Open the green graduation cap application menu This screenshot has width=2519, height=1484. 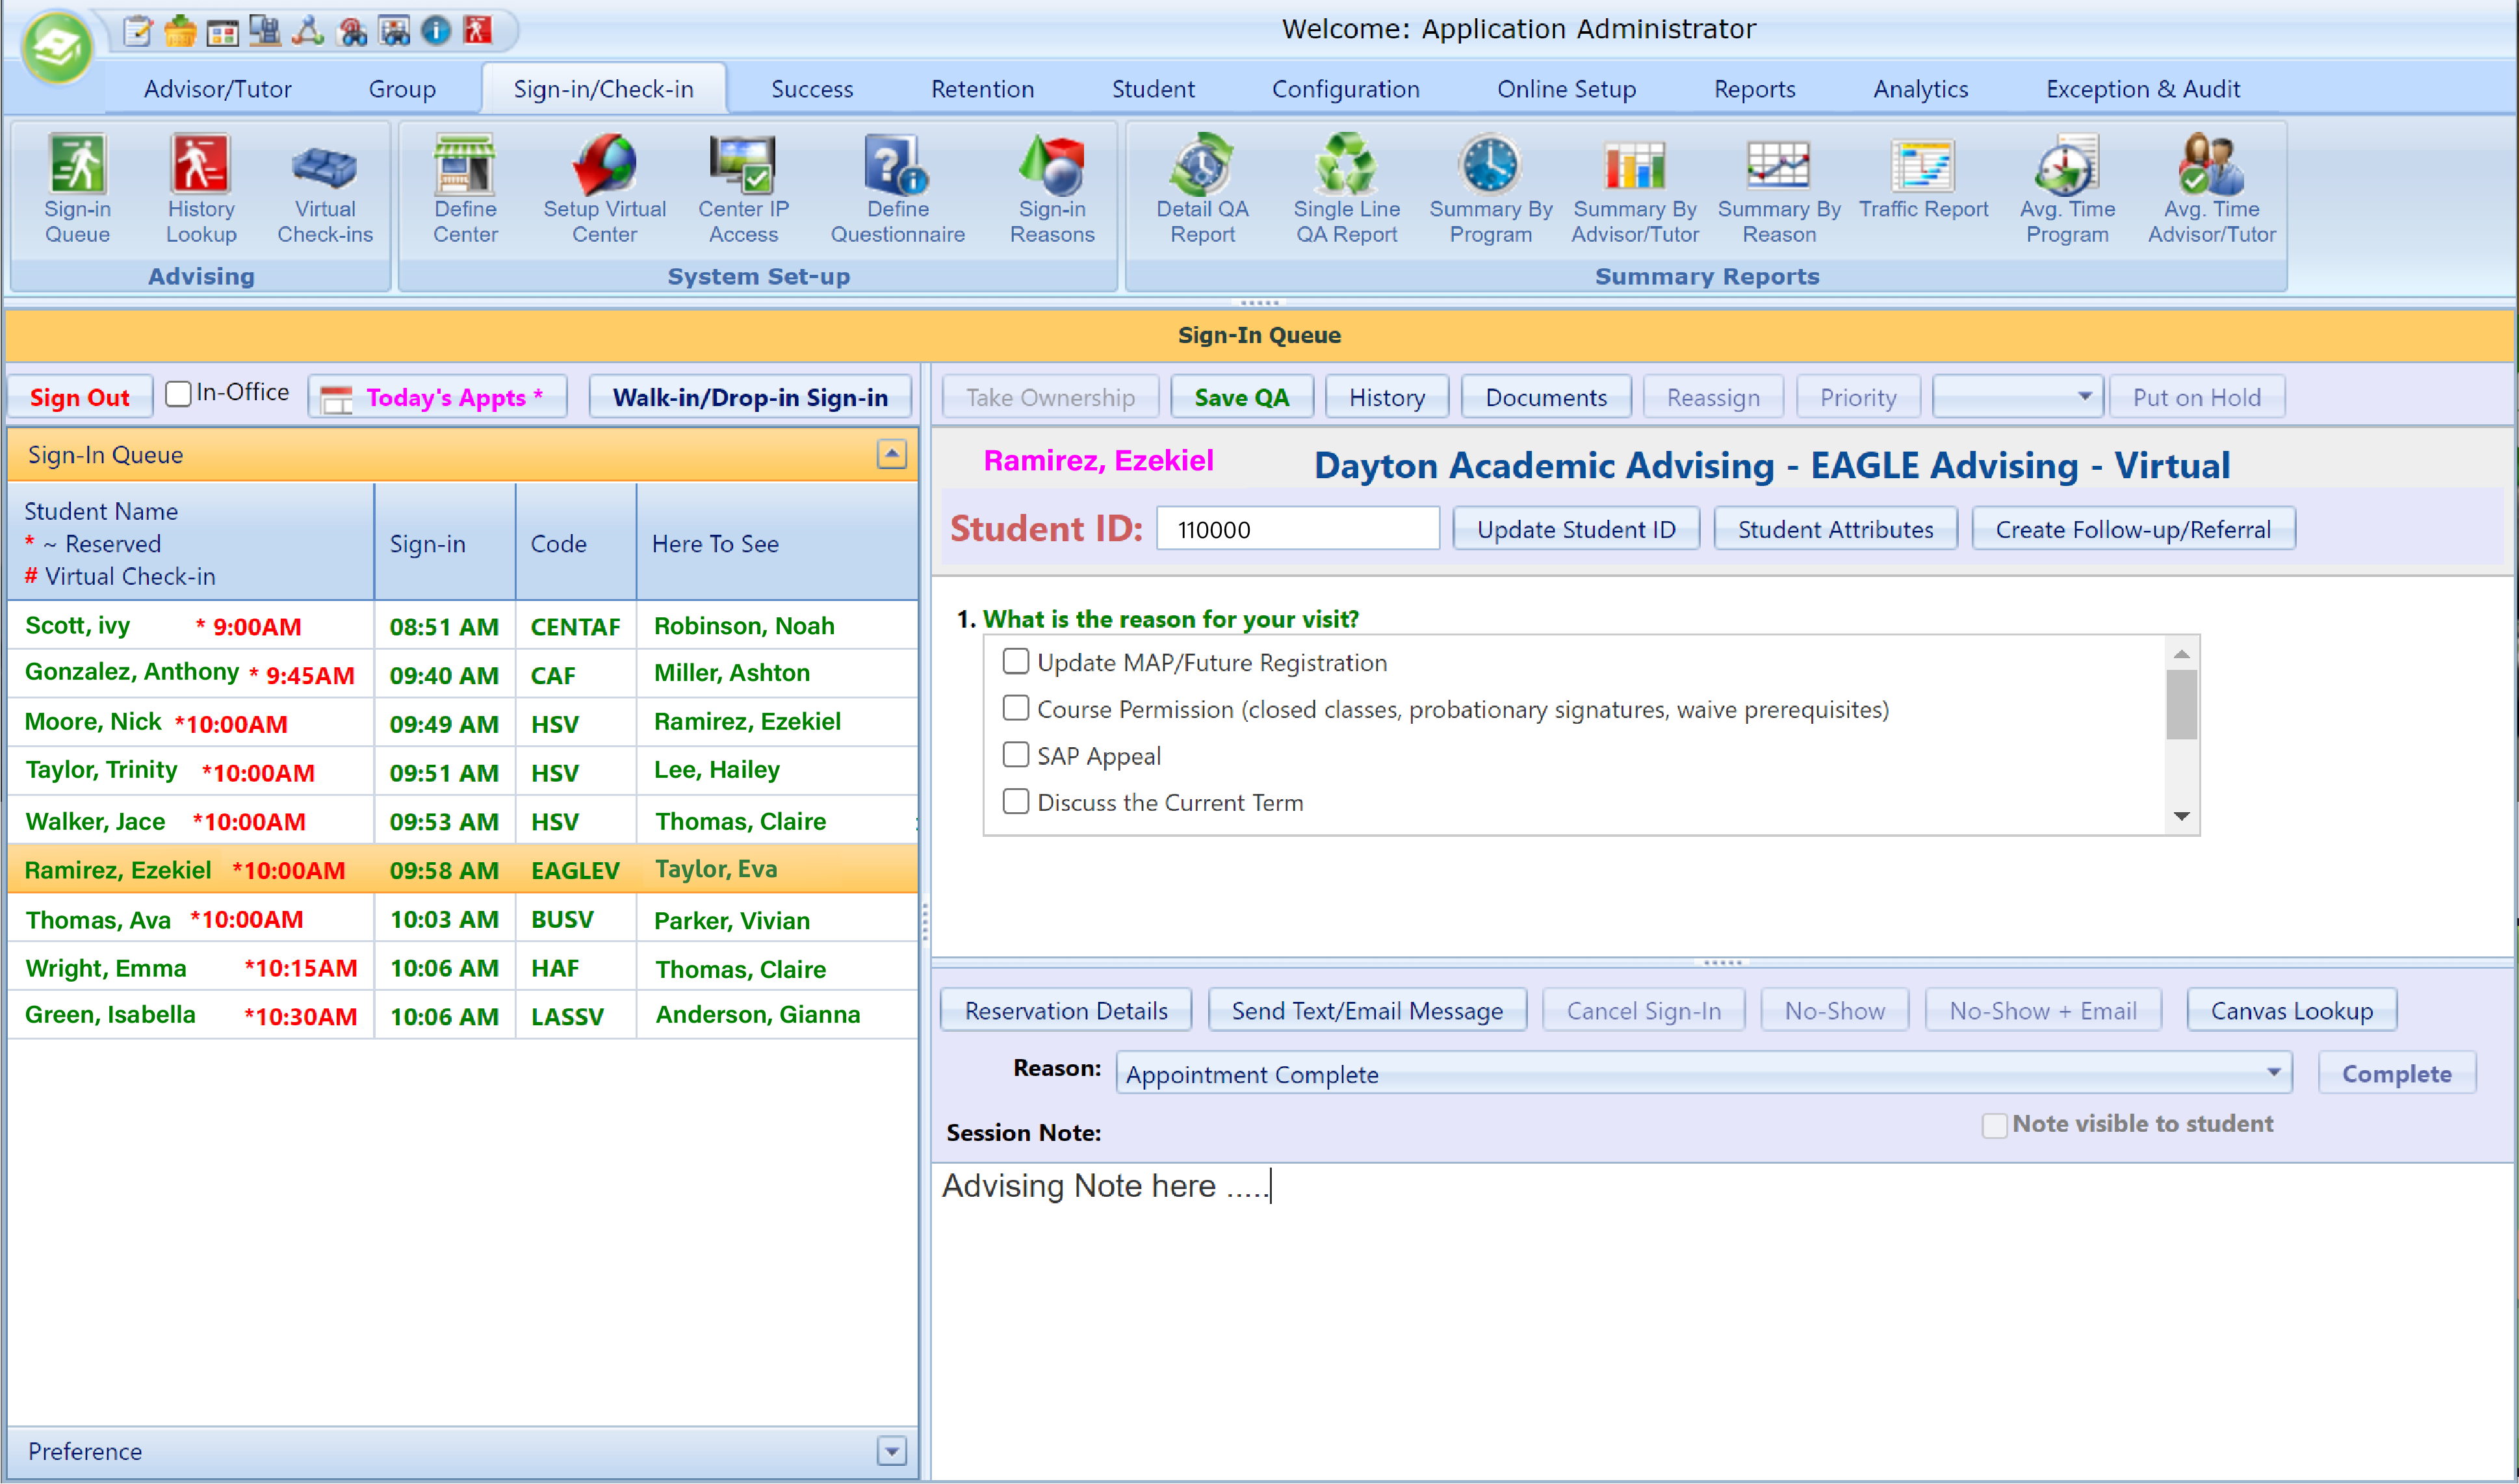pos(57,47)
